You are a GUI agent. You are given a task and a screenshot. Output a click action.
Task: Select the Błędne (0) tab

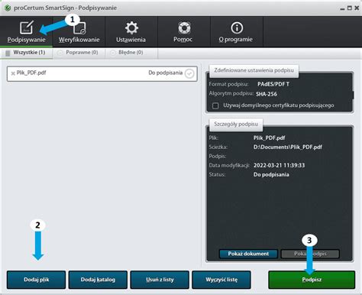(x=131, y=53)
